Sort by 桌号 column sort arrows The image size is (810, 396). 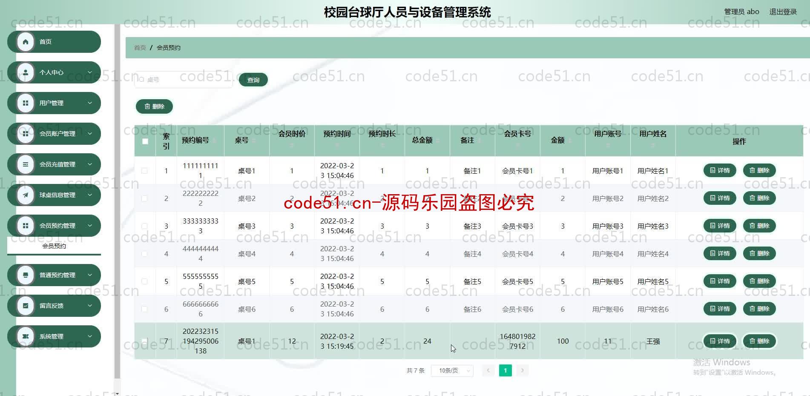253,141
